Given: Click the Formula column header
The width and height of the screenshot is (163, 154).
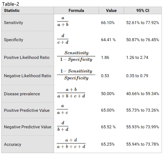Looking at the screenshot, I should tap(76, 11).
